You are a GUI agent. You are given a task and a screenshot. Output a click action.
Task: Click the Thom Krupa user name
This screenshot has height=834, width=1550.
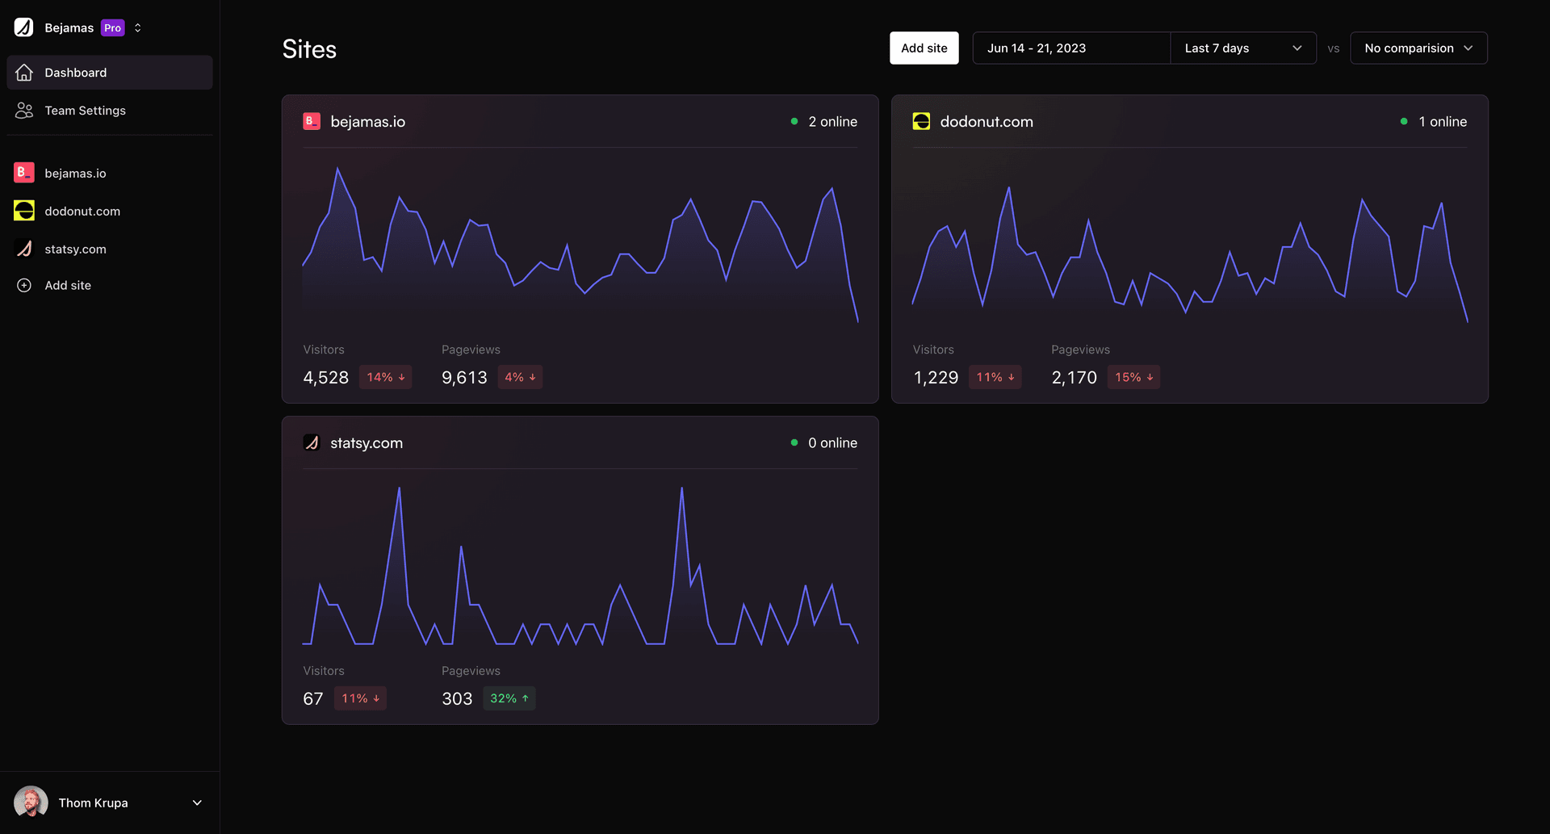click(93, 803)
